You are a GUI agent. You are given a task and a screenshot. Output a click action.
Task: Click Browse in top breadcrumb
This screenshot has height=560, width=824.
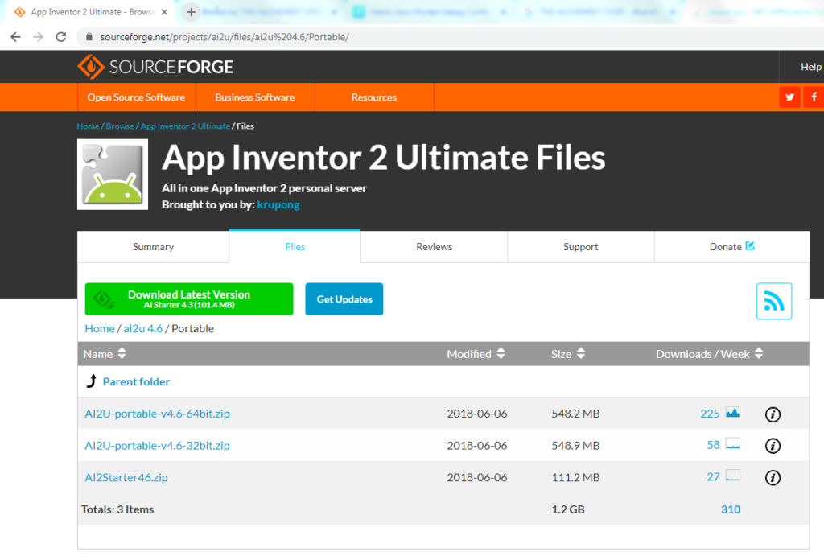point(120,126)
